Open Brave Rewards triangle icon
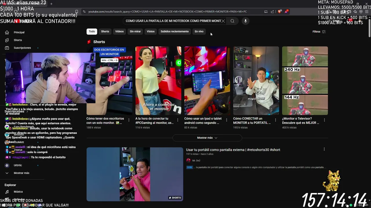The image size is (371, 208). click(286, 12)
